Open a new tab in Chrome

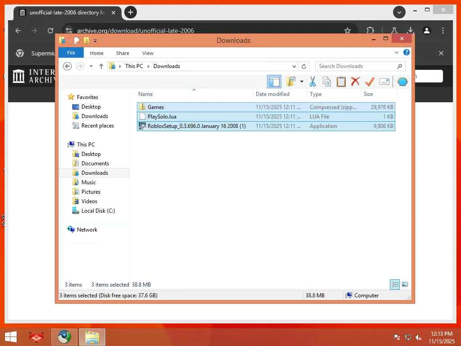coord(131,12)
